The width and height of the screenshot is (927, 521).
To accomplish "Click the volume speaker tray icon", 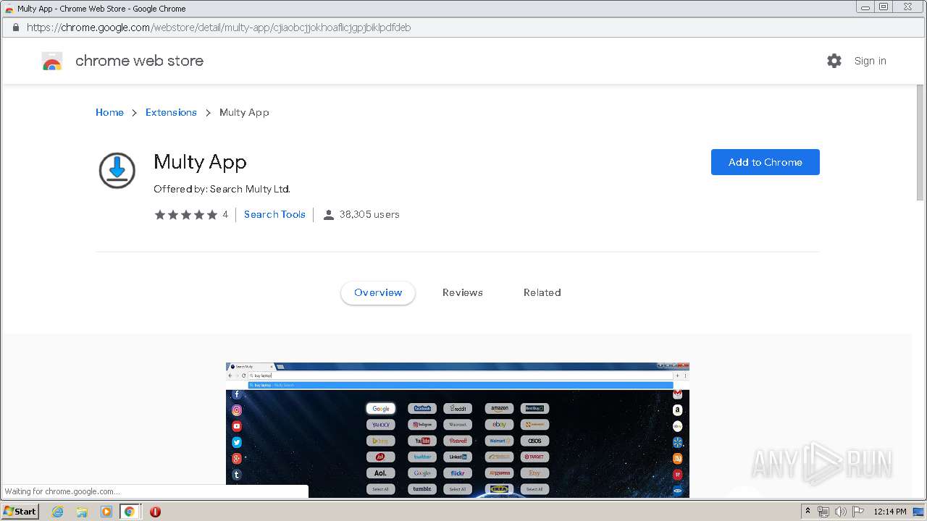I will coord(841,512).
